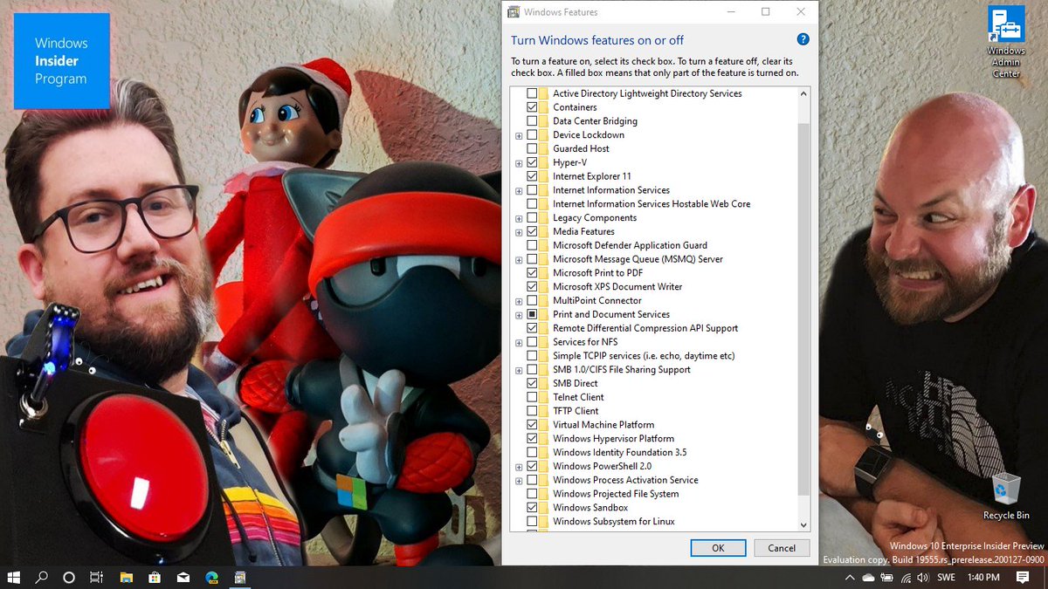Click folder icon beside Windows Projected File System

542,494
